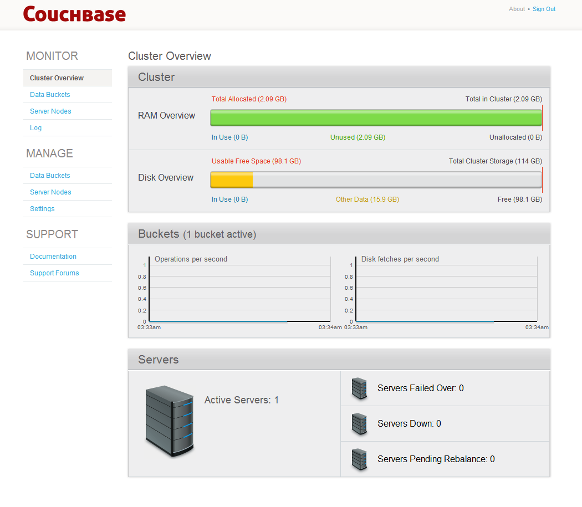This screenshot has width=582, height=507.
Task: Click the Total Cluster Storage (114 GB) label
Action: coord(496,161)
